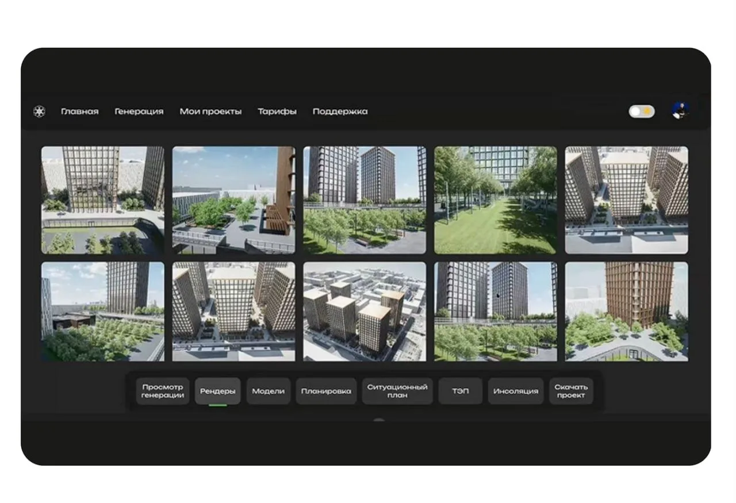Switch to the Просмотр генерации tab
The height and width of the screenshot is (503, 736).
pyautogui.click(x=163, y=391)
